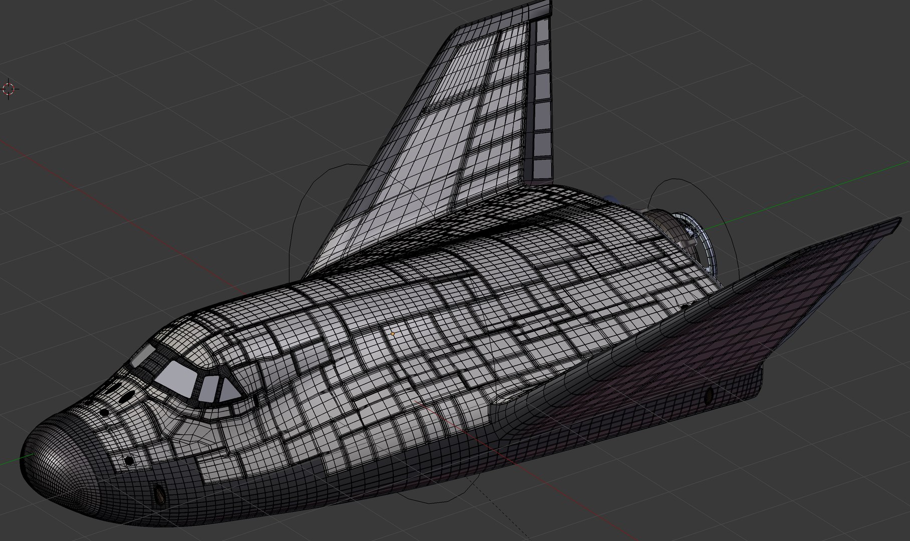Select the large front cockpit window
Image resolution: width=910 pixels, height=541 pixels.
(x=176, y=379)
